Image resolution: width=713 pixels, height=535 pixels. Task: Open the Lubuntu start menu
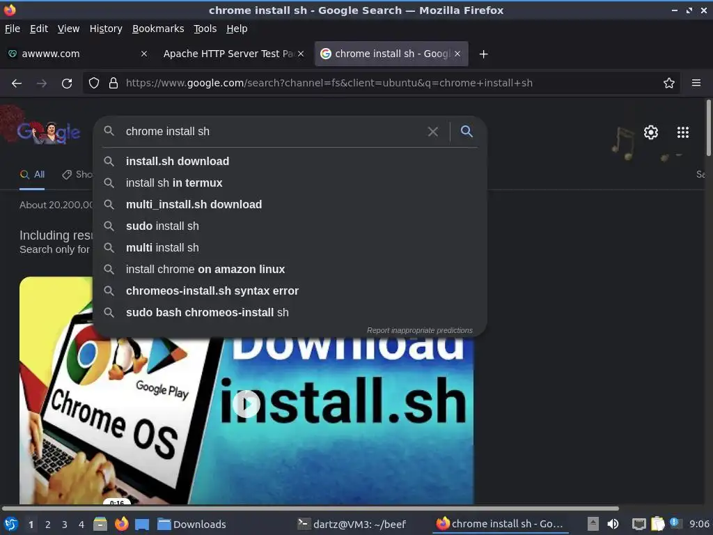pyautogui.click(x=11, y=524)
